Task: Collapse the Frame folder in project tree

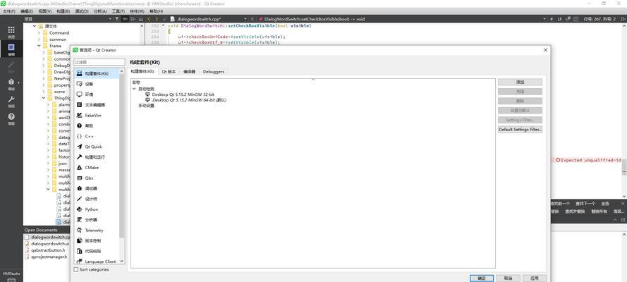Action: 39,46
